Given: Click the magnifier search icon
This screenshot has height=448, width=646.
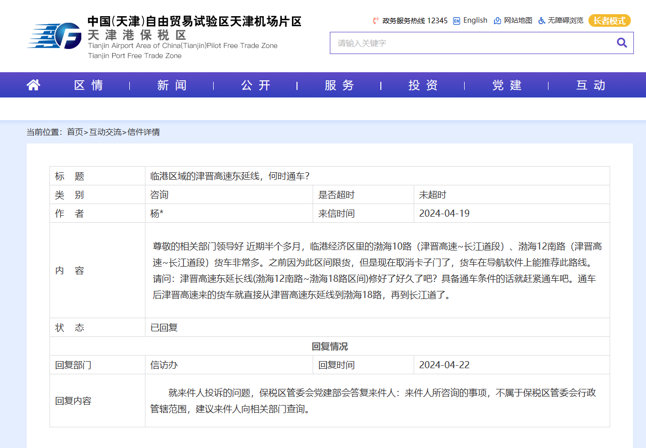Looking at the screenshot, I should click(x=622, y=43).
